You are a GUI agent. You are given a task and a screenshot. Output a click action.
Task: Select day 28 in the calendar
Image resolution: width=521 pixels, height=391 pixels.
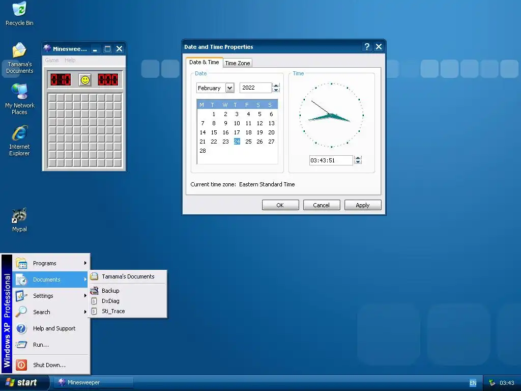pyautogui.click(x=202, y=151)
